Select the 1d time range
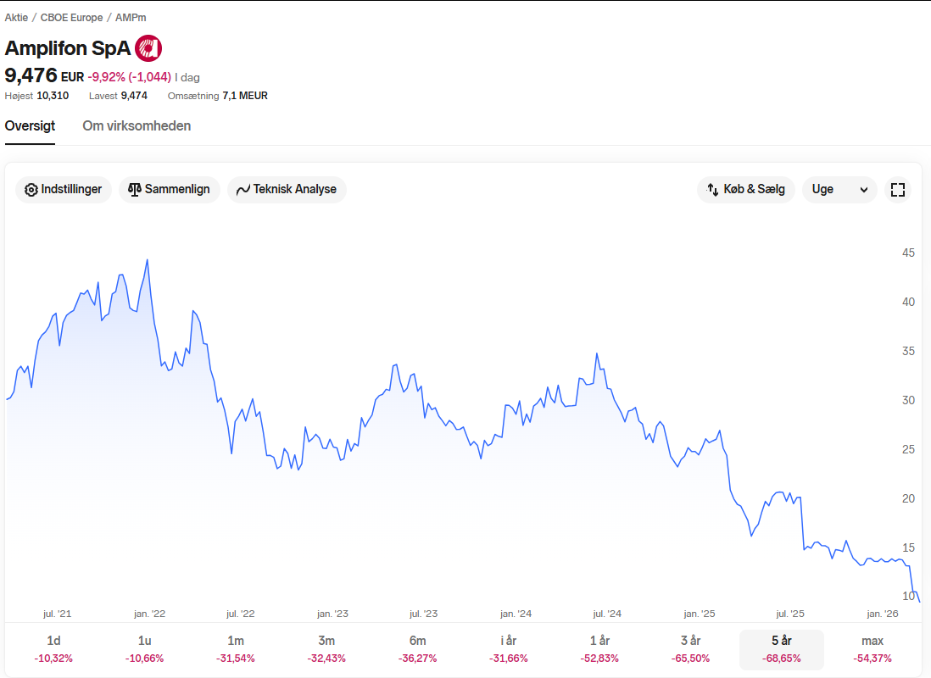The image size is (931, 678). point(53,649)
